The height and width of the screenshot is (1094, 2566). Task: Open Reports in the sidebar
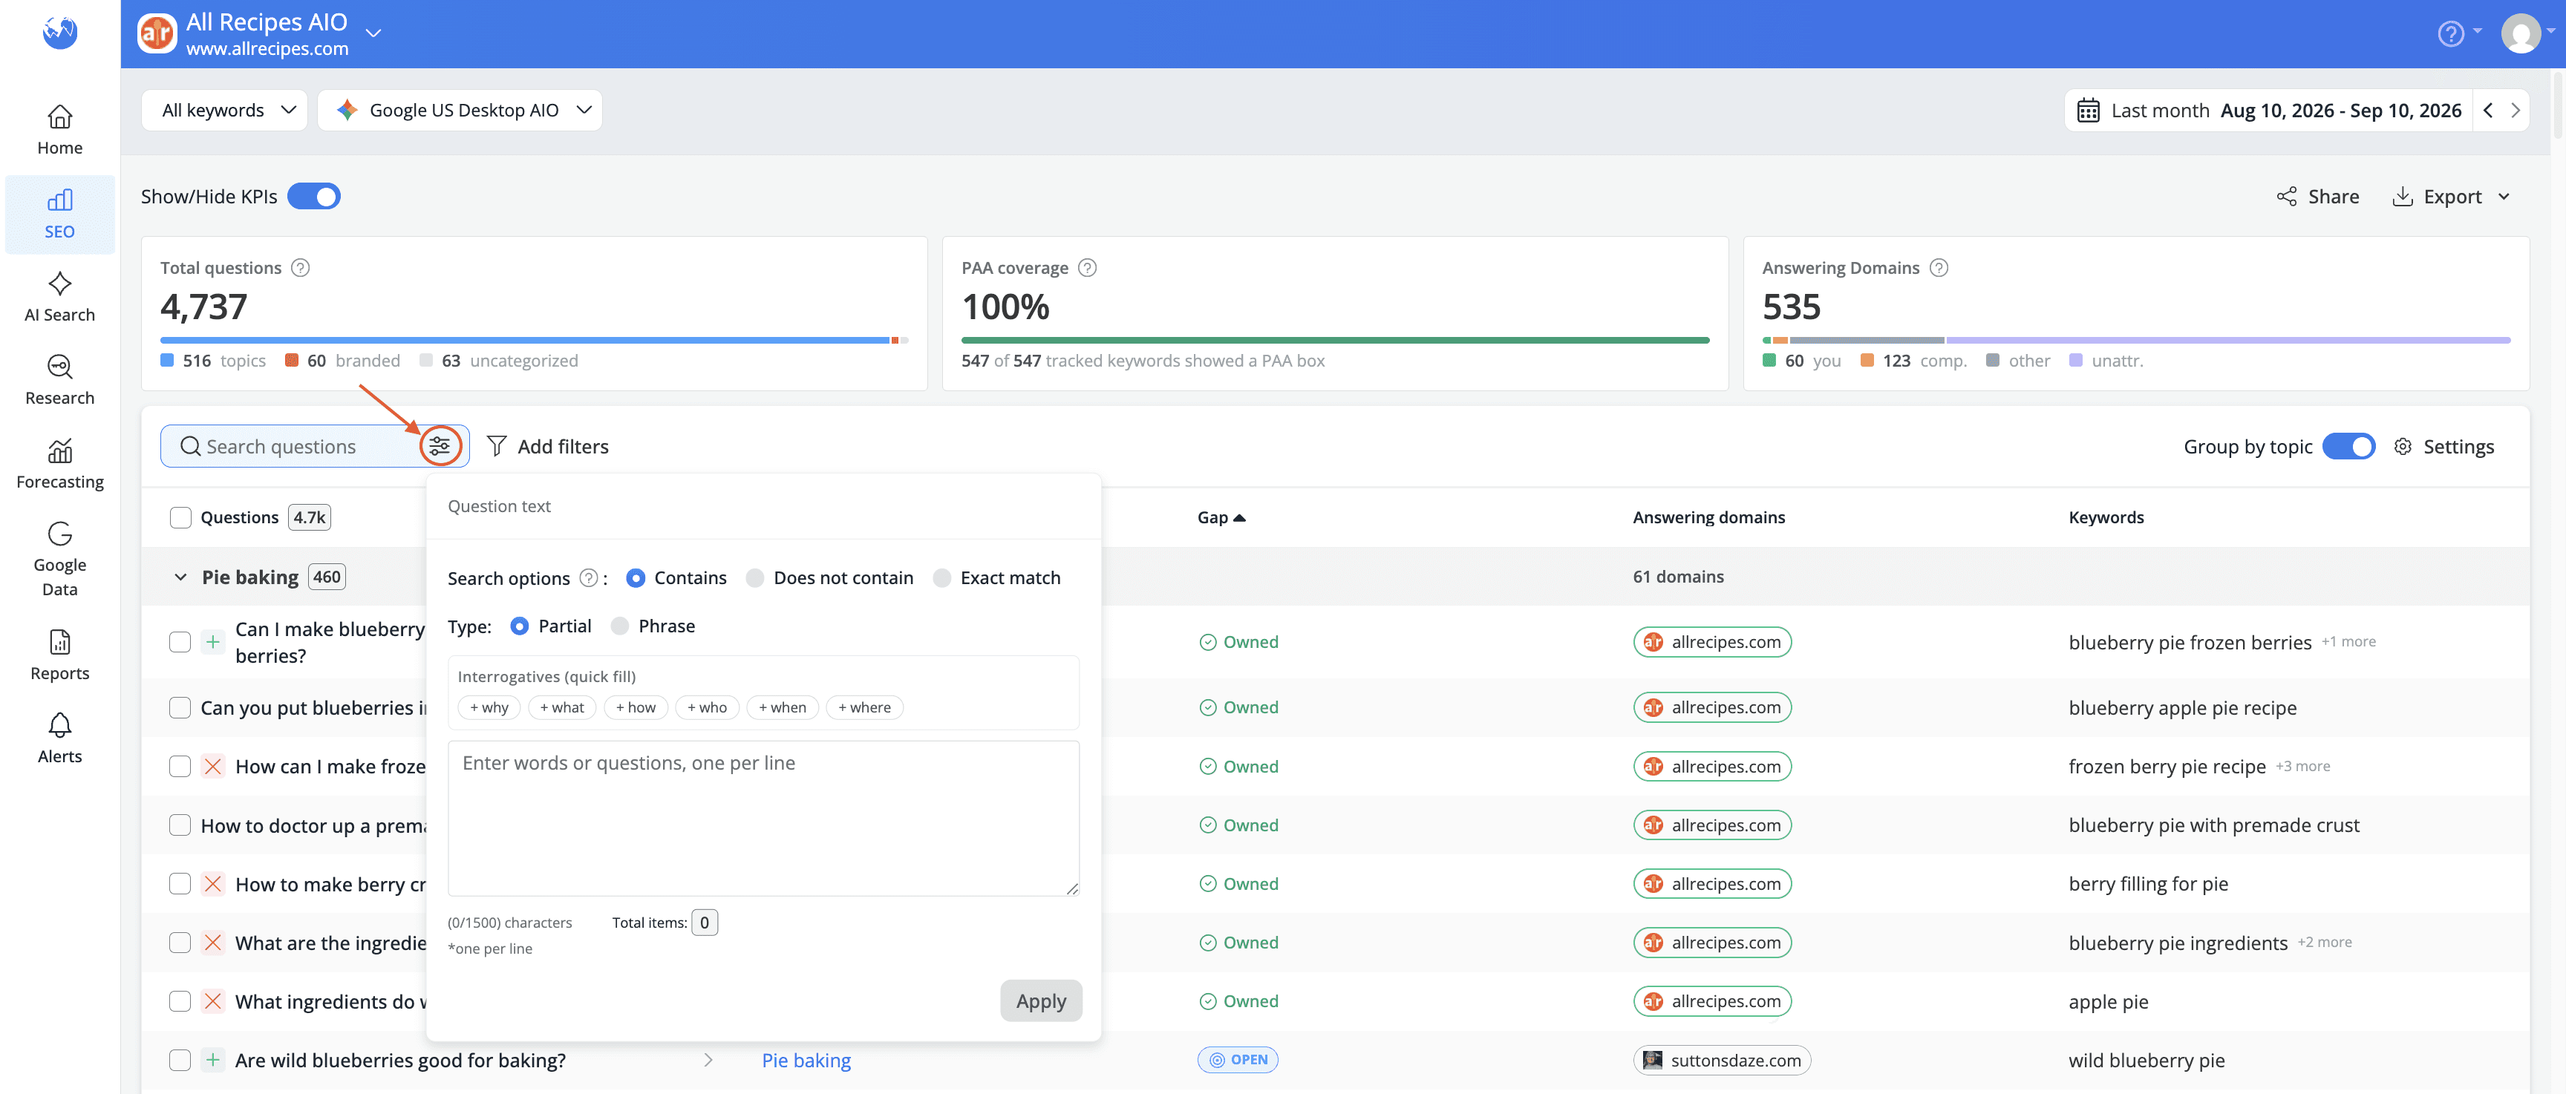click(59, 655)
